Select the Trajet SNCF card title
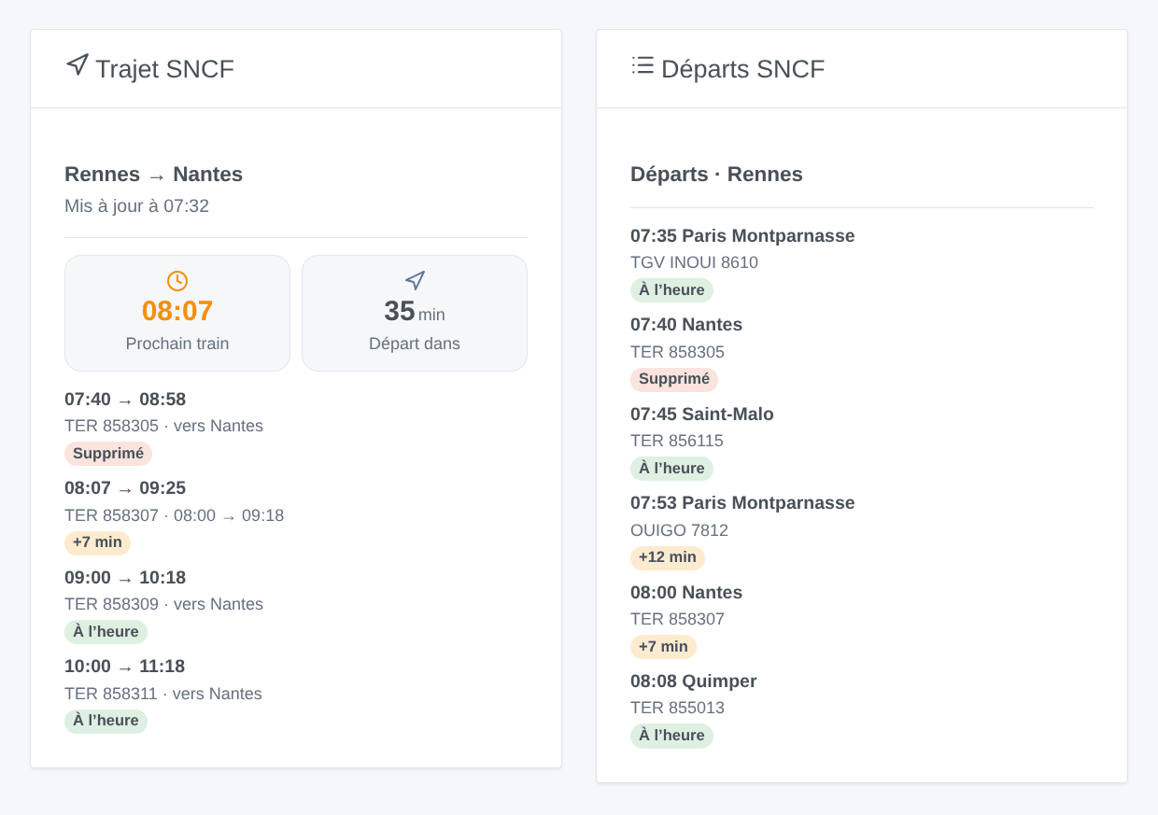This screenshot has height=815, width=1158. pyautogui.click(x=164, y=69)
